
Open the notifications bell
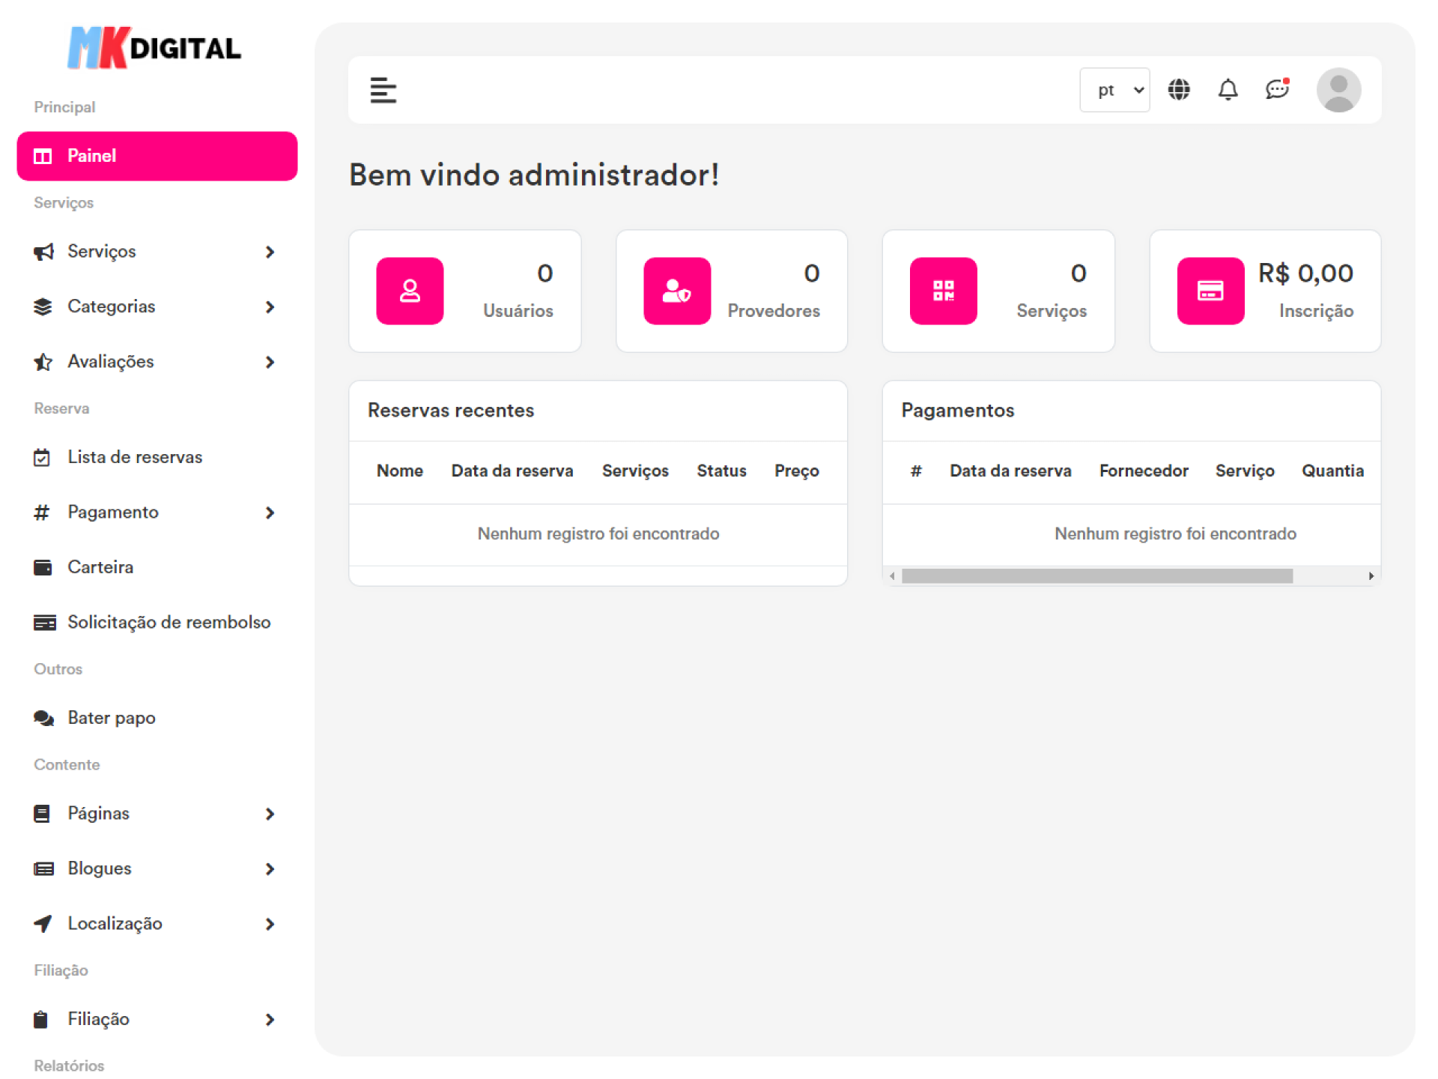[1228, 90]
